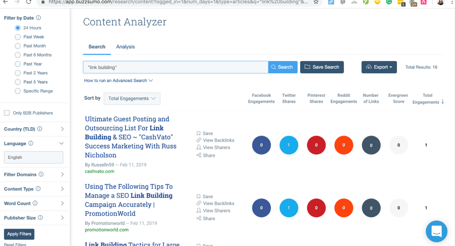Click the browser profile avatar
The image size is (455, 246).
440,2
